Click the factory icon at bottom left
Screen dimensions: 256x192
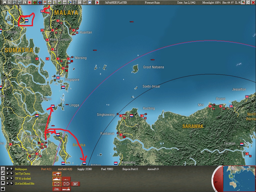tap(3, 189)
